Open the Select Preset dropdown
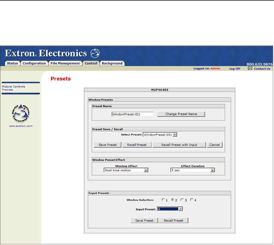The width and height of the screenshot is (274, 245). (x=160, y=134)
